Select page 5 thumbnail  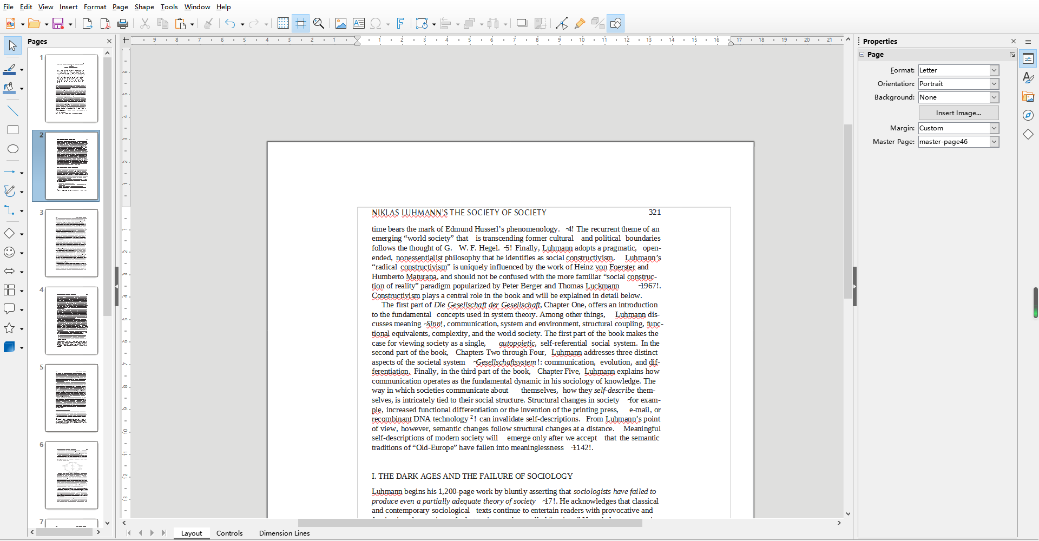point(71,398)
